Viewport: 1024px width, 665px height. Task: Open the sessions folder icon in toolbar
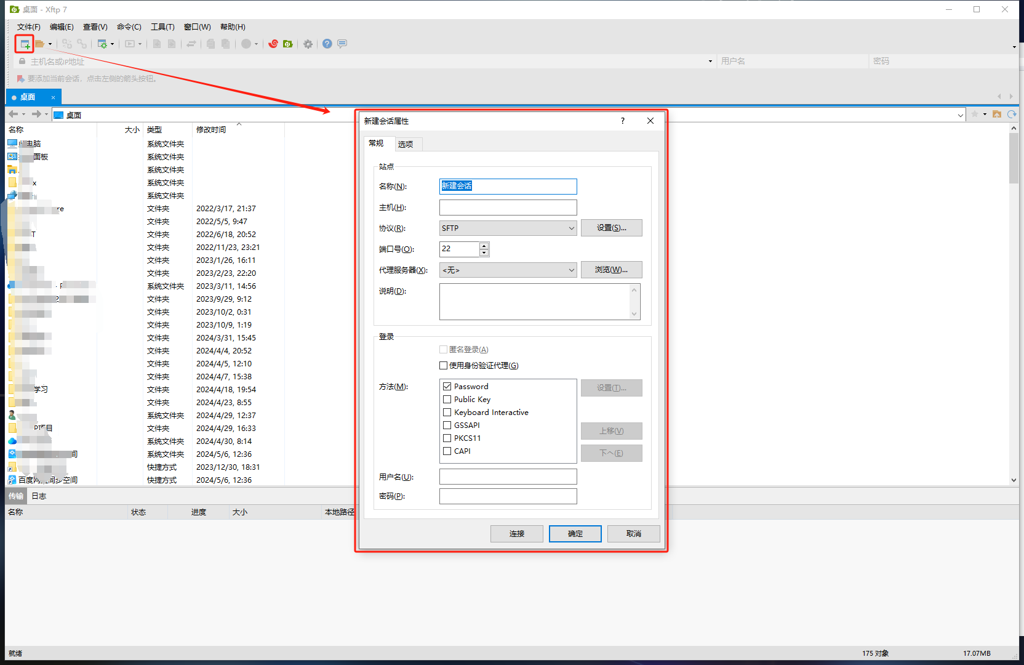pos(39,44)
